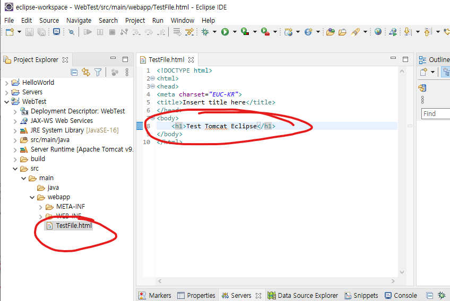This screenshot has width=450, height=301.
Task: Expand the build folder
Action: click(15, 160)
